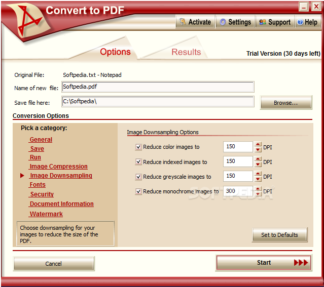Click the Softpedia.txt - Notepad original file text

[x=92, y=75]
